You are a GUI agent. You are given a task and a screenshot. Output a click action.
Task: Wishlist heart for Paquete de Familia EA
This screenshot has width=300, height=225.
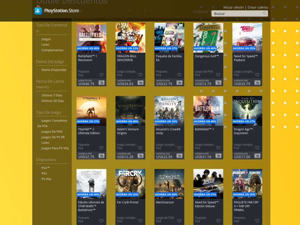point(180,75)
